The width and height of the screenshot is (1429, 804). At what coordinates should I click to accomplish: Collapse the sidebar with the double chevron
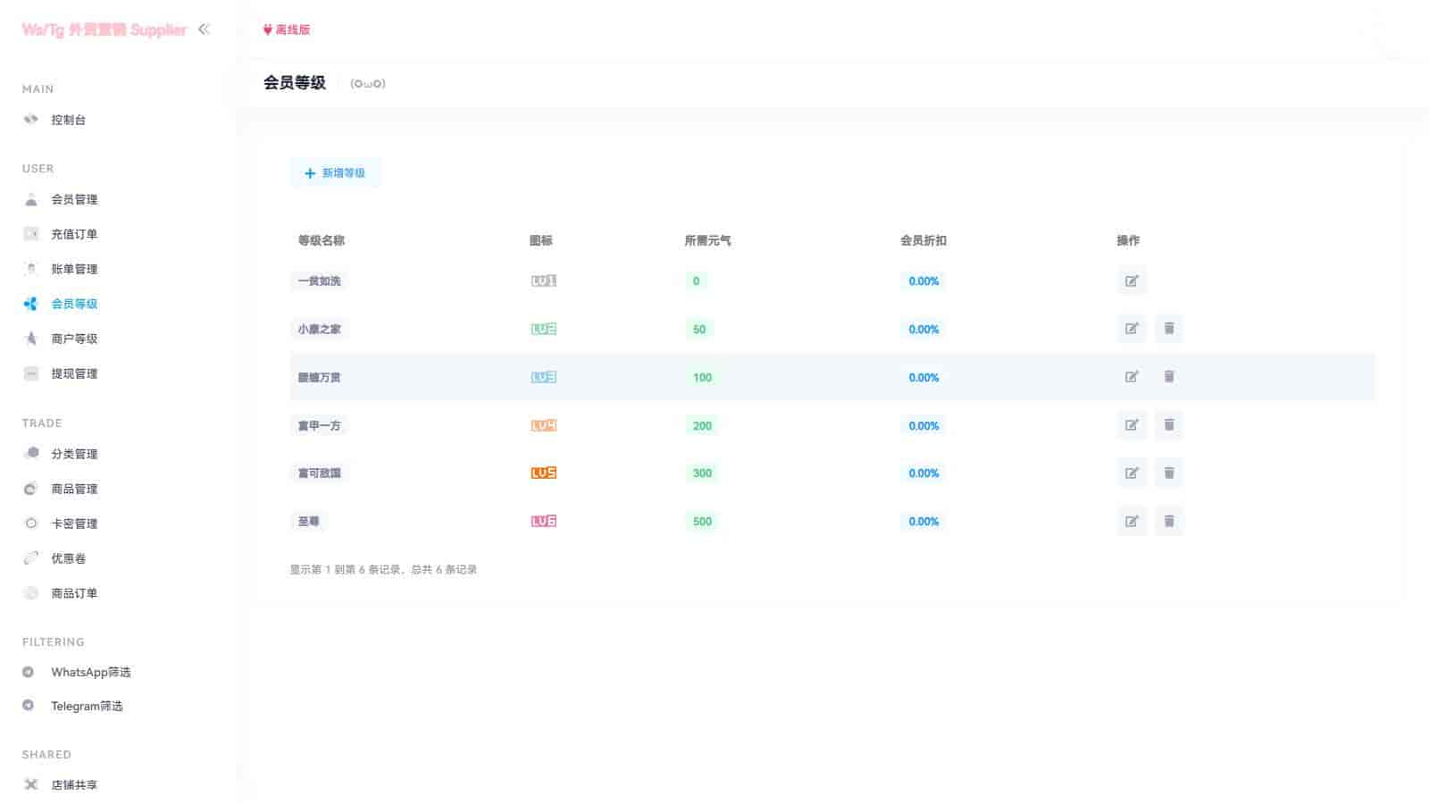204,29
